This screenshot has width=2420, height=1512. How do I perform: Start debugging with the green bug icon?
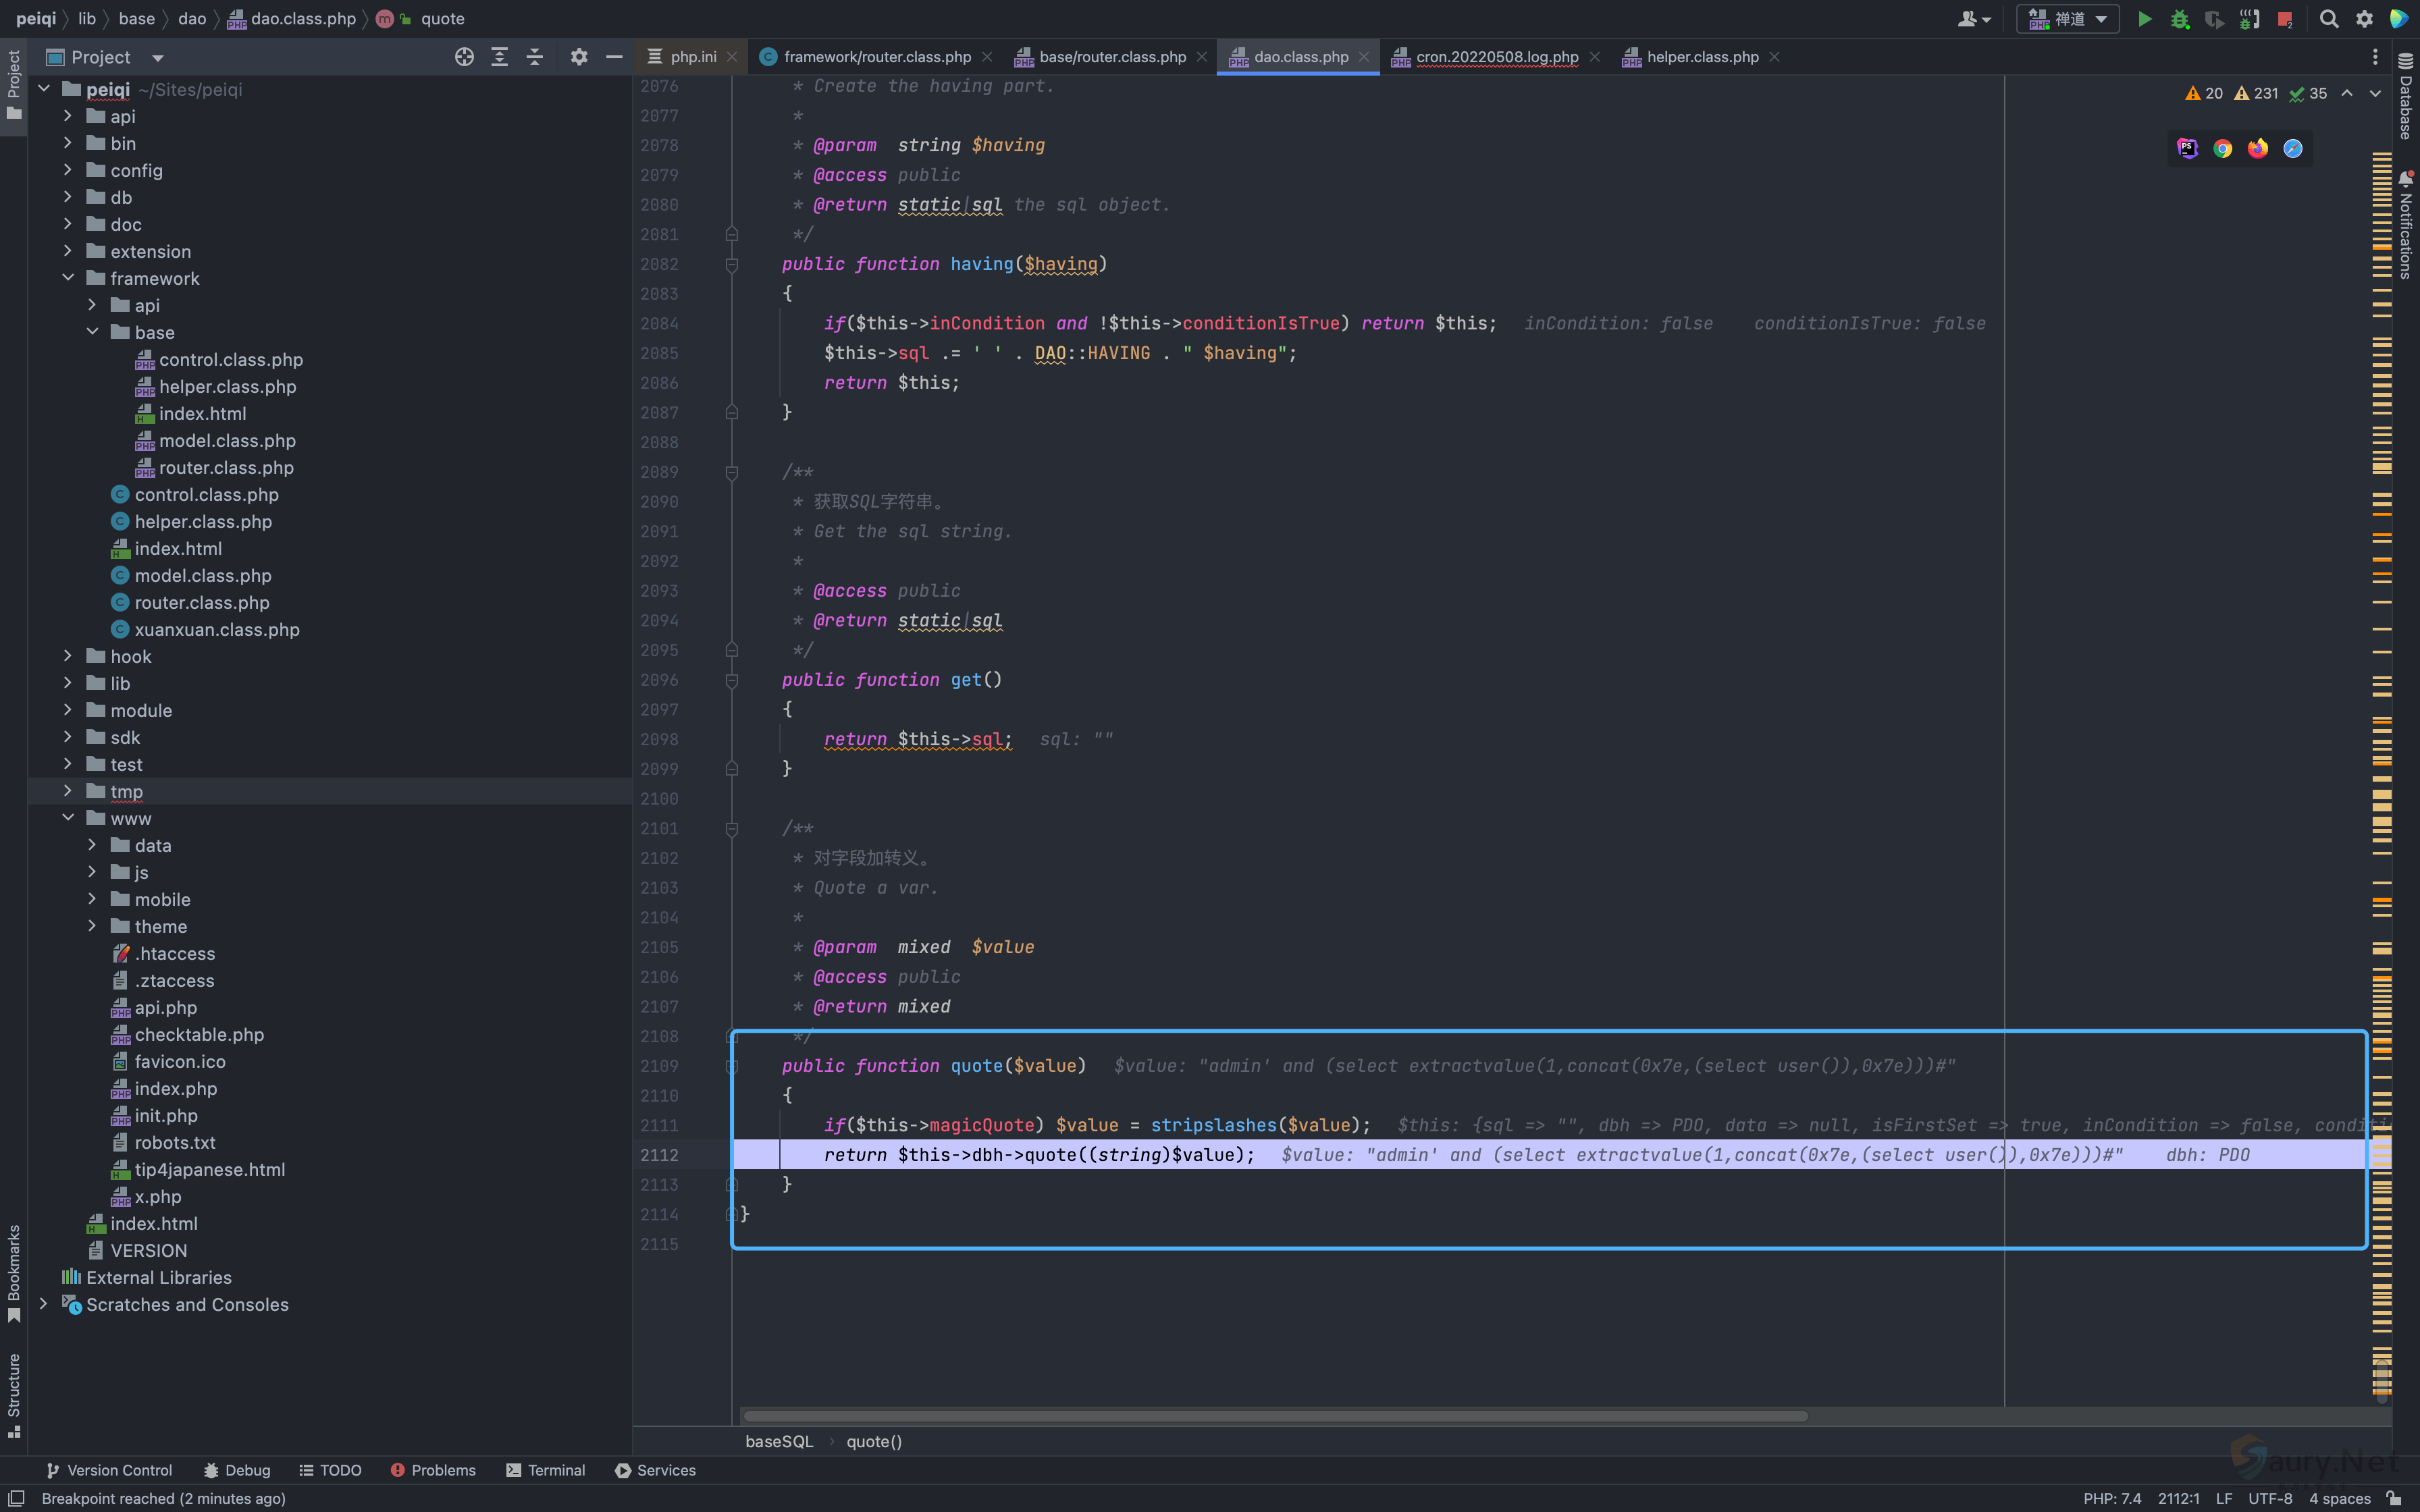point(2180,19)
